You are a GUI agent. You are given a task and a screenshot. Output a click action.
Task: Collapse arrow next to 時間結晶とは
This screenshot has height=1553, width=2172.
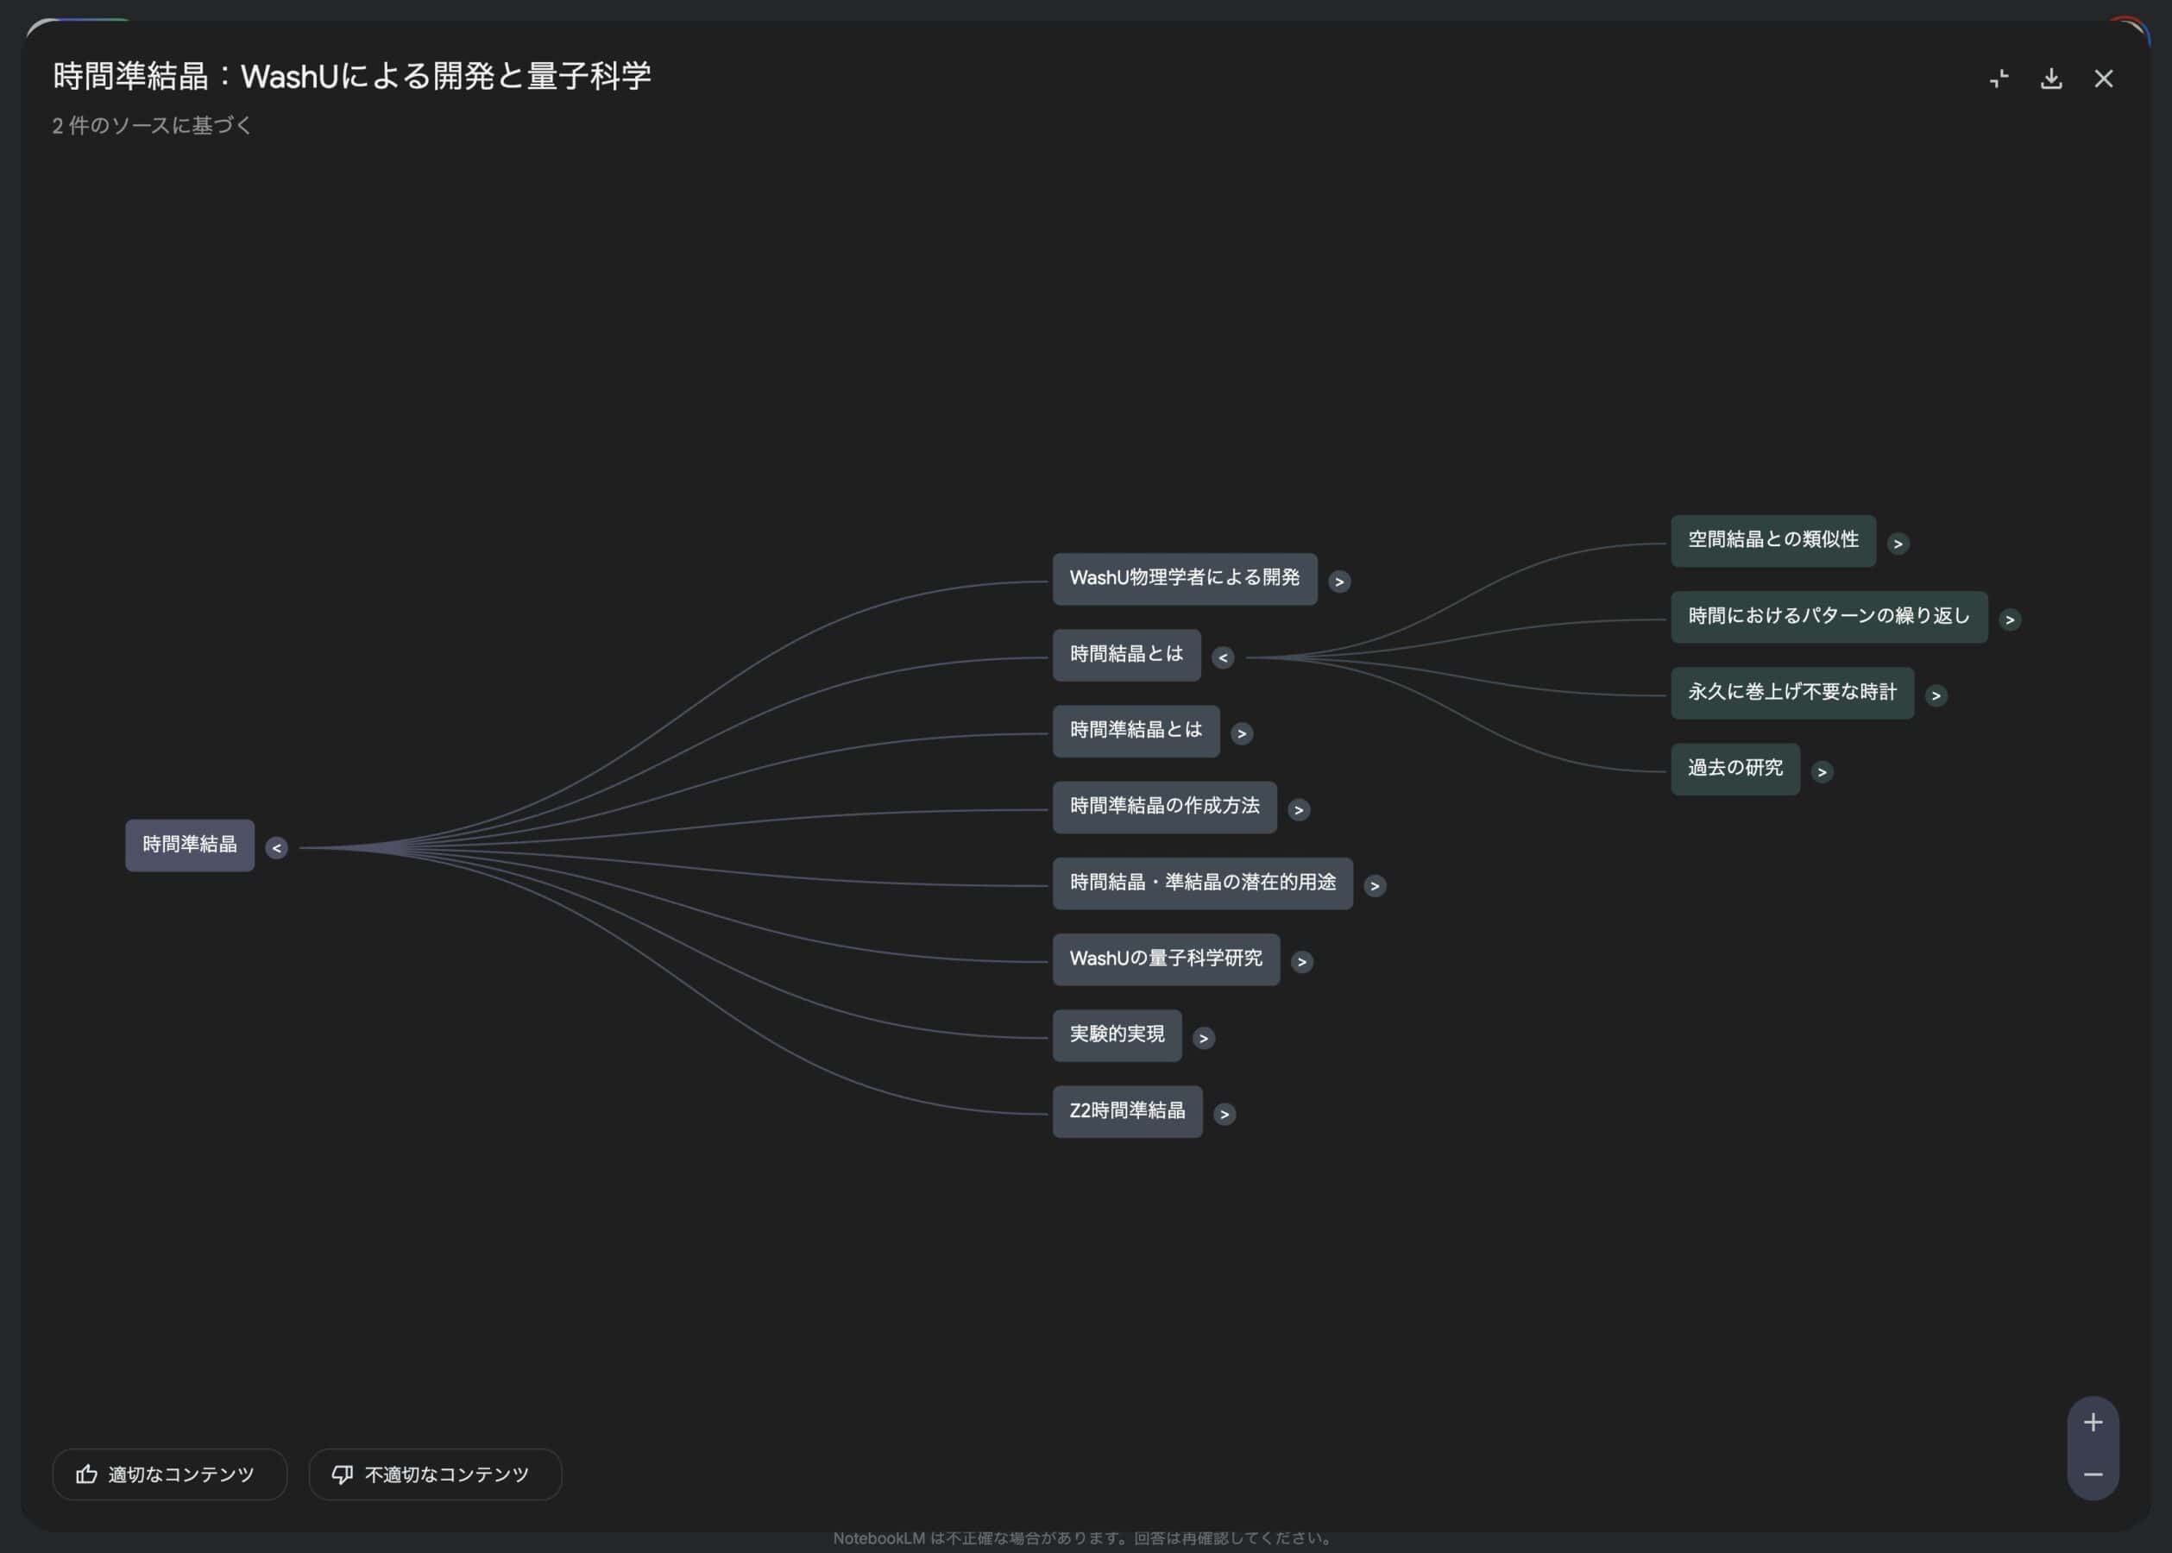(x=1222, y=657)
